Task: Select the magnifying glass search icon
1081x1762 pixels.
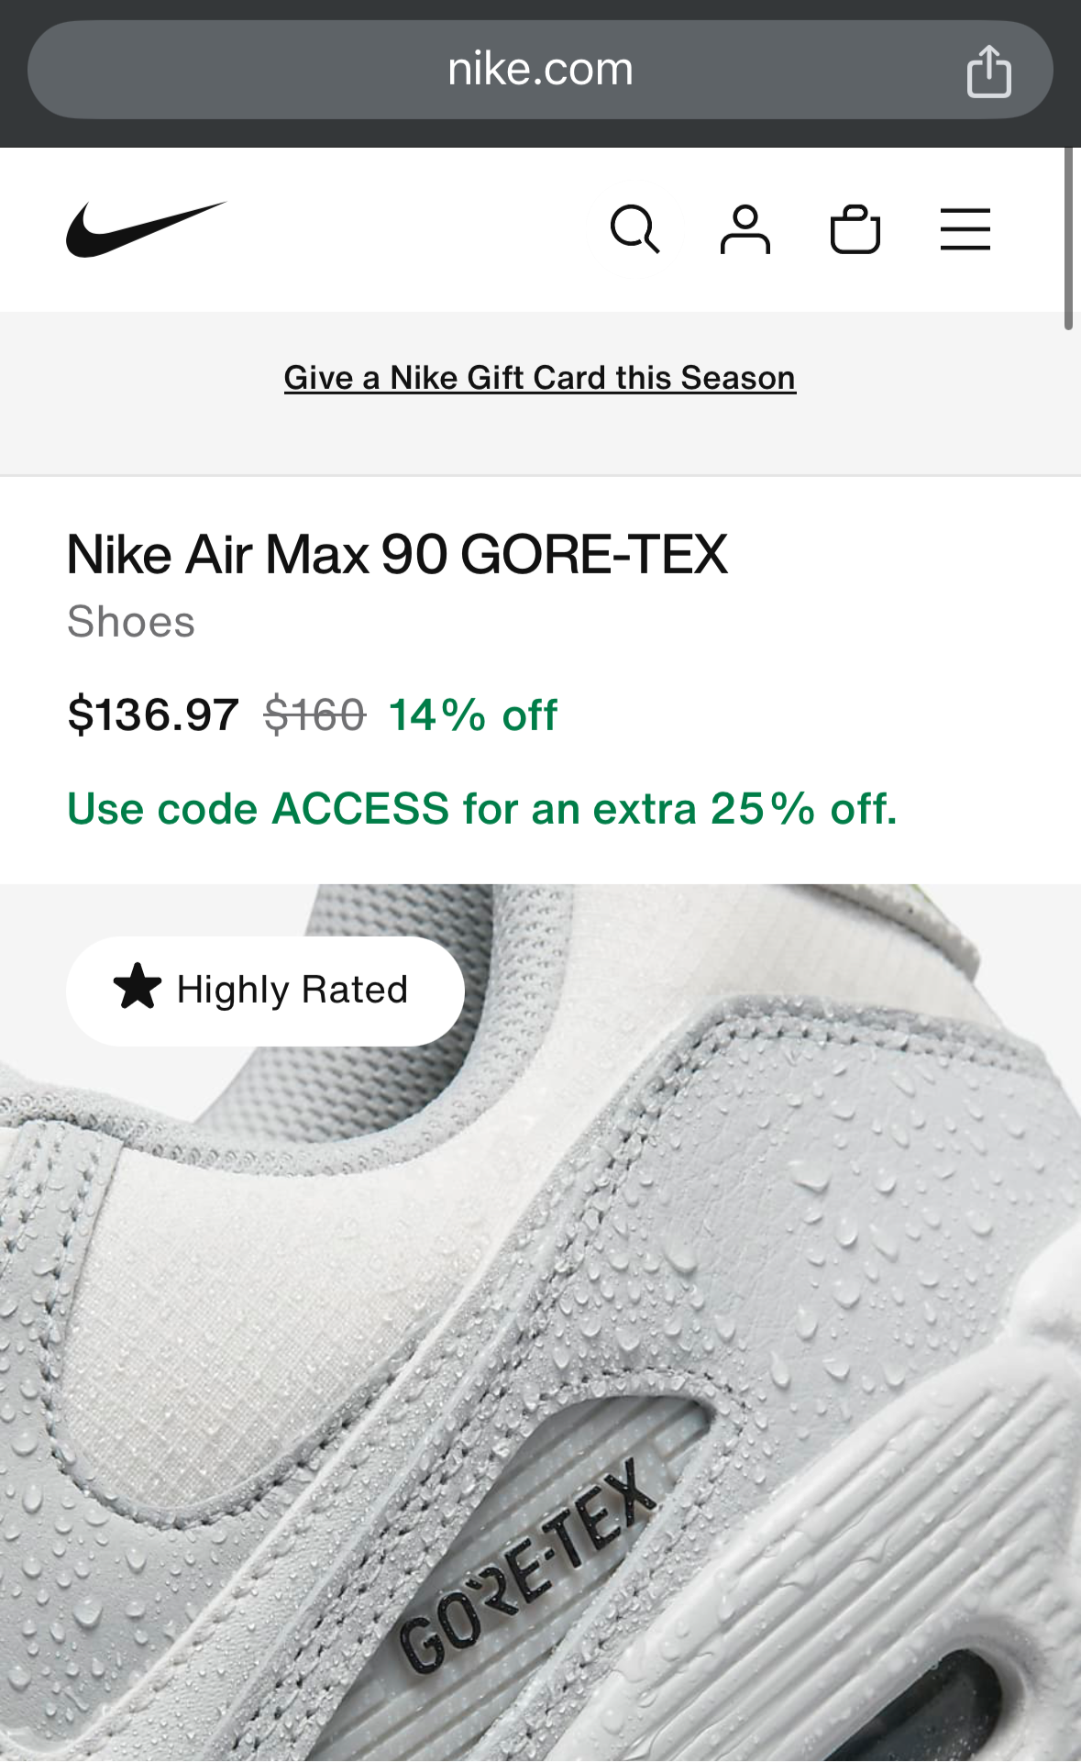Action: click(636, 229)
